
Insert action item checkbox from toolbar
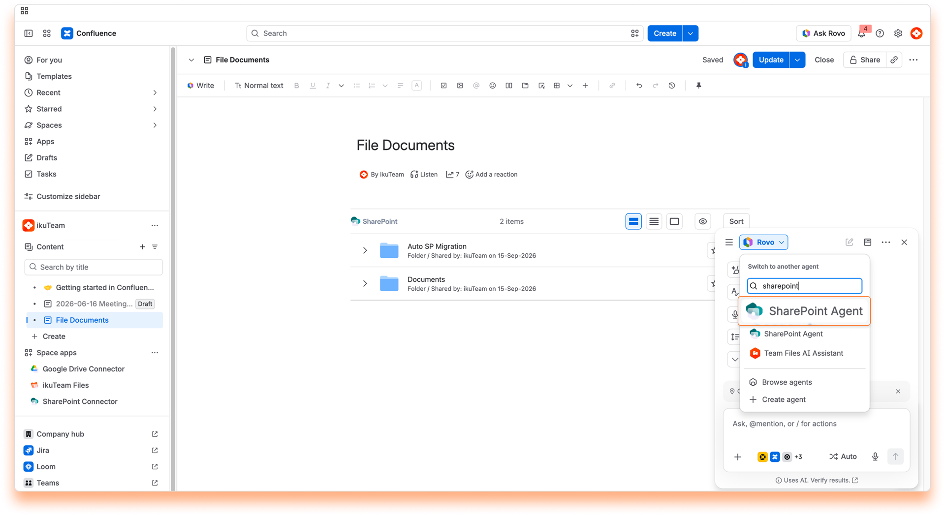point(443,86)
